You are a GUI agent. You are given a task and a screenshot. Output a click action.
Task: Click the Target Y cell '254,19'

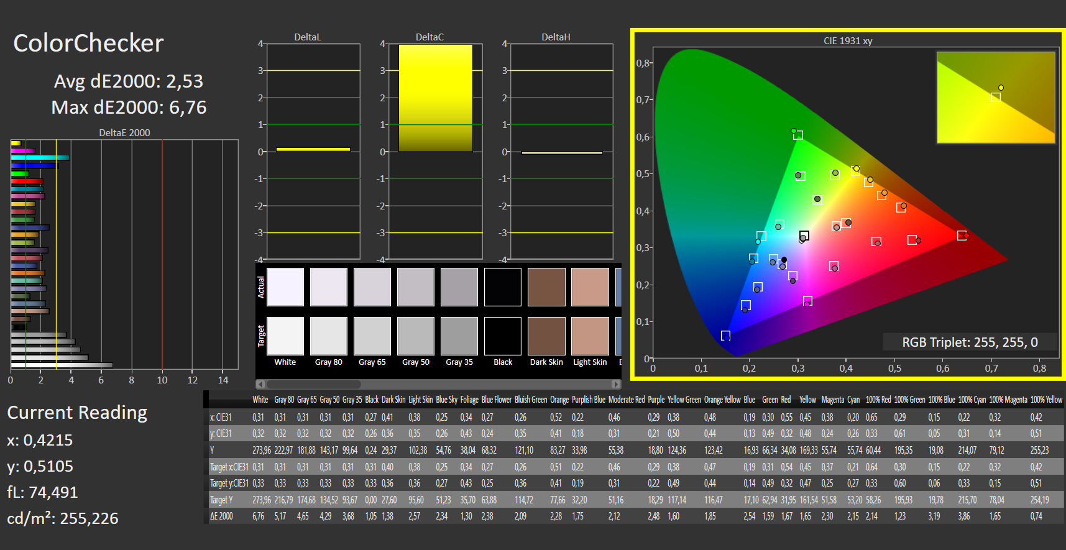(1039, 500)
